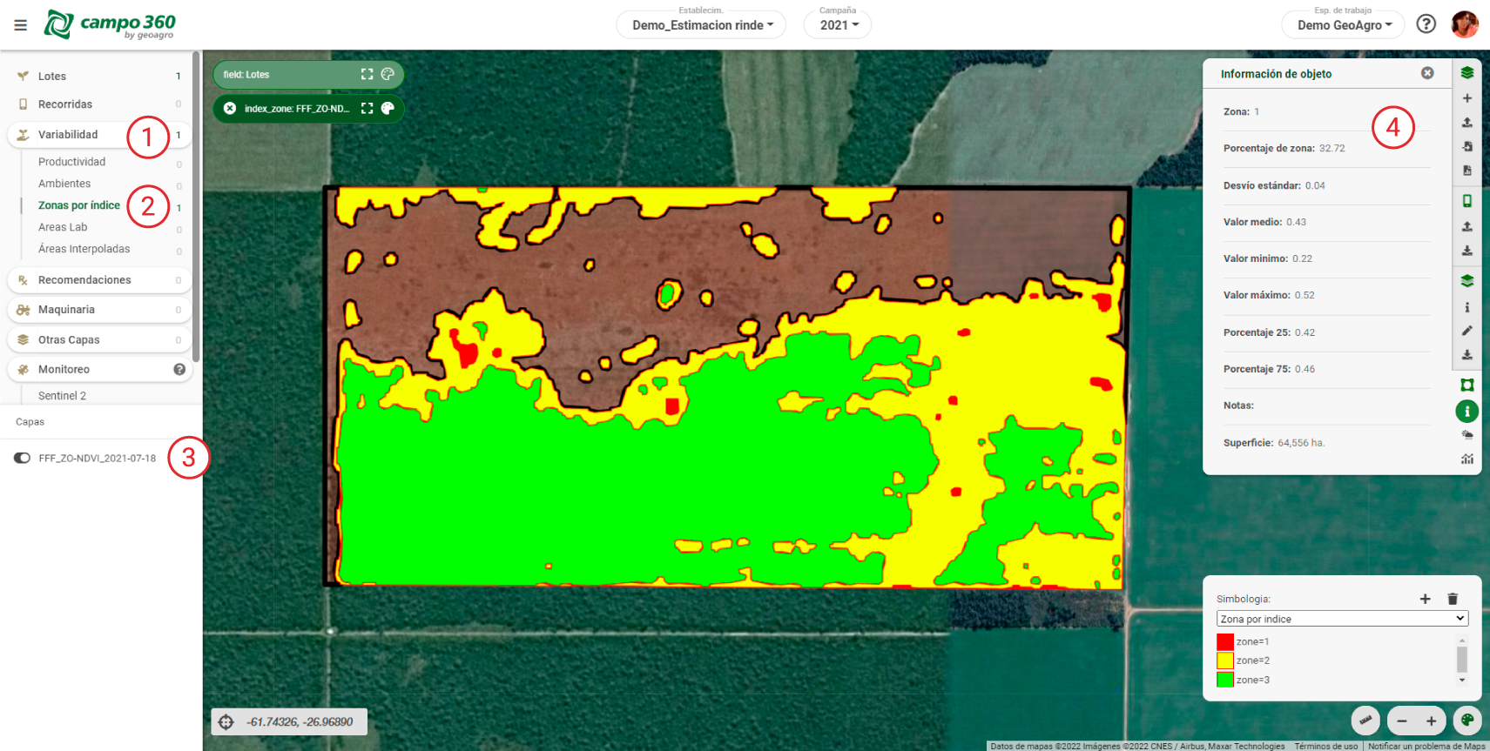Expand the Lotes section
Viewport: 1490px width, 751px height.
pos(99,77)
